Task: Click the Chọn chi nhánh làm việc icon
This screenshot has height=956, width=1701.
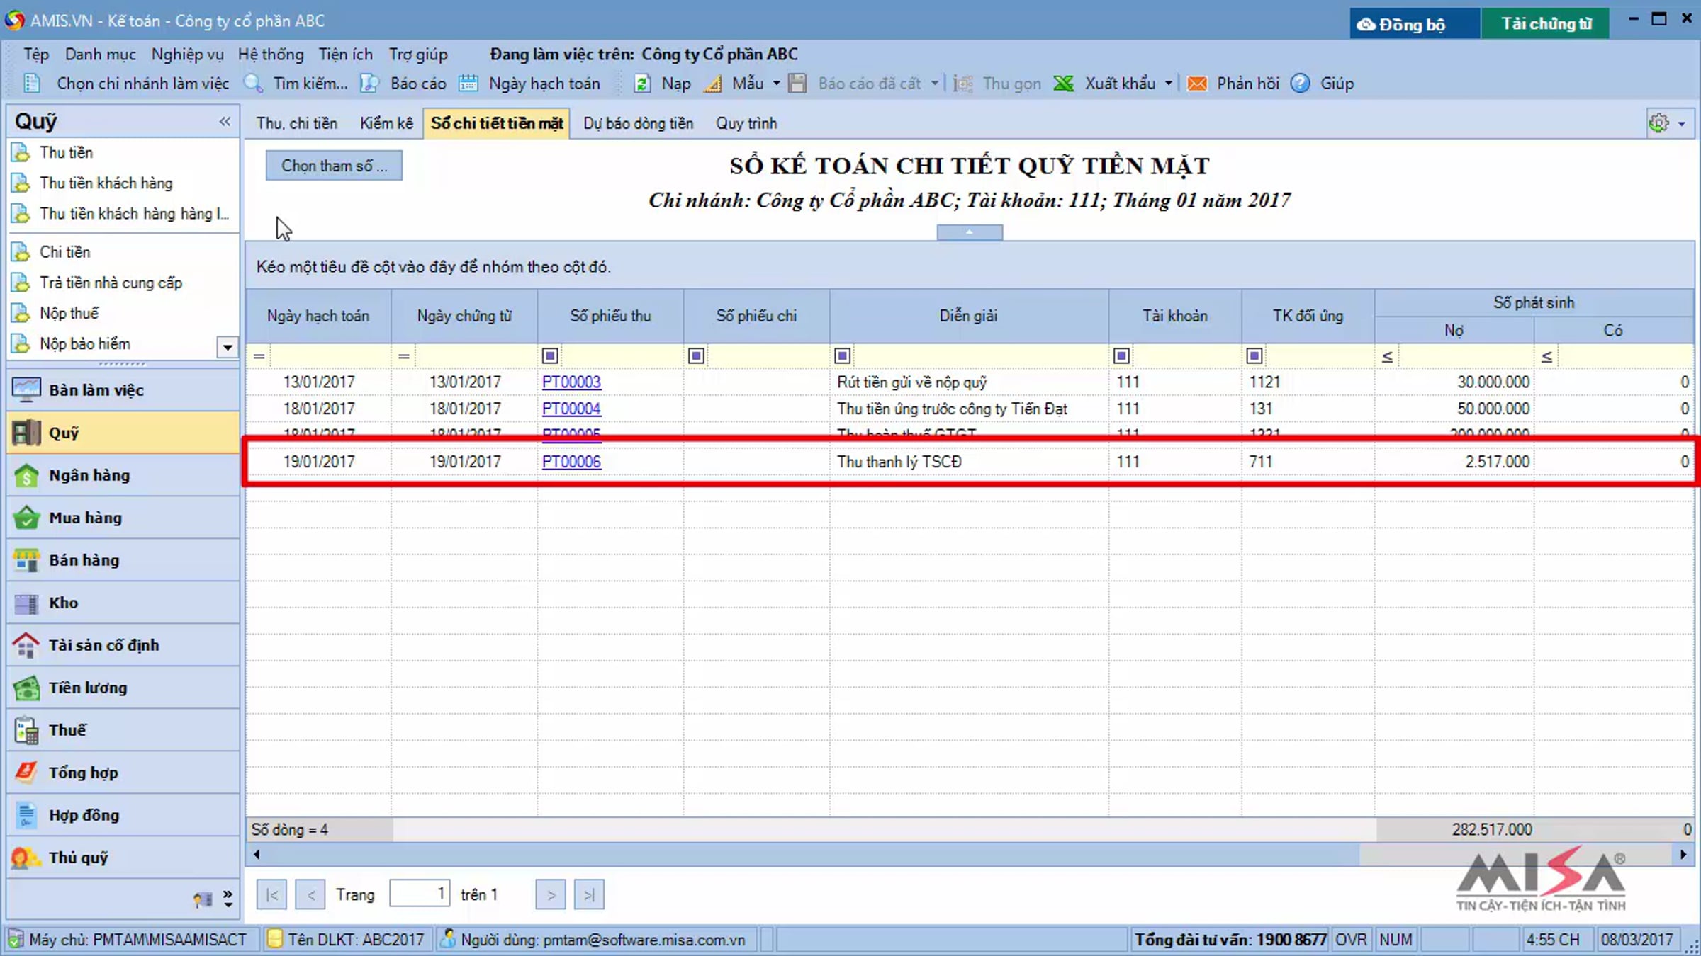Action: click(x=32, y=84)
